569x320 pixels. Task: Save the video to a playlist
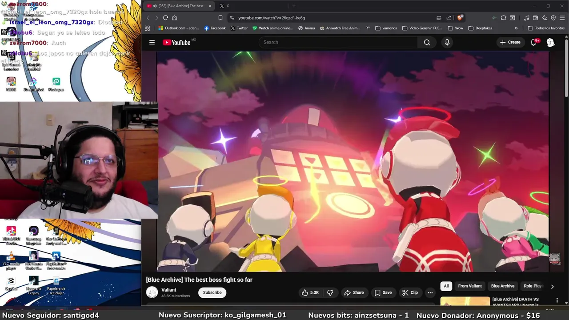pyautogui.click(x=383, y=292)
